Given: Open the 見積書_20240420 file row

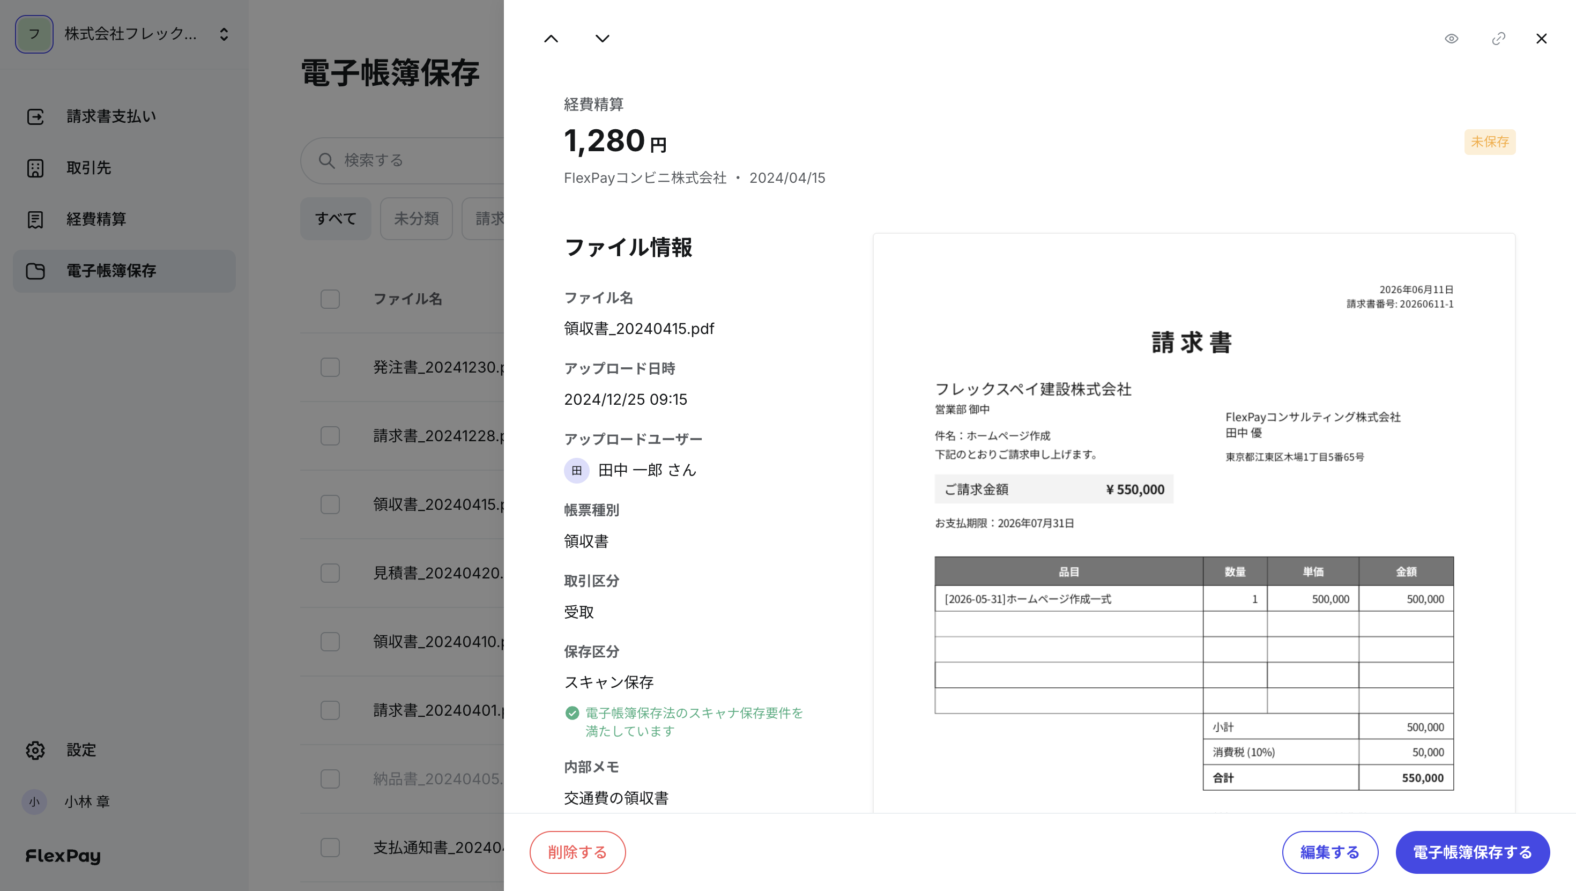Looking at the screenshot, I should pos(402,573).
